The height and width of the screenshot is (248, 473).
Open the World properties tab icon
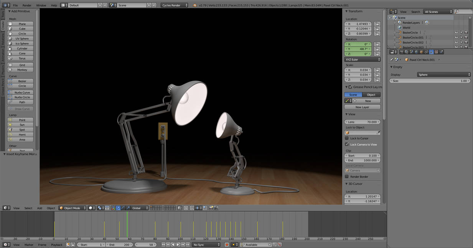pyautogui.click(x=417, y=52)
